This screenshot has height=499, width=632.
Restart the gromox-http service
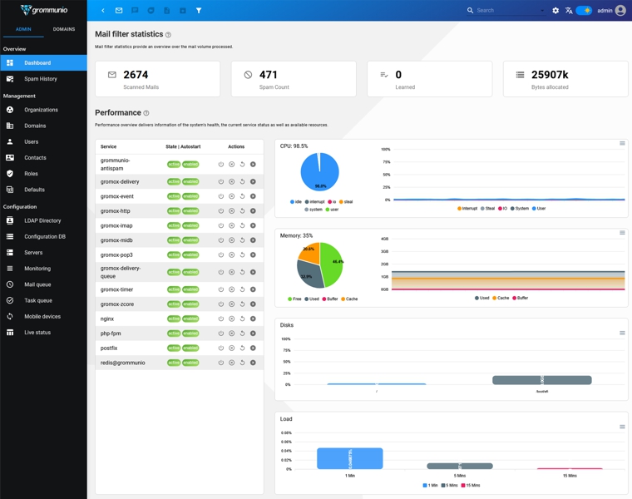(x=243, y=211)
